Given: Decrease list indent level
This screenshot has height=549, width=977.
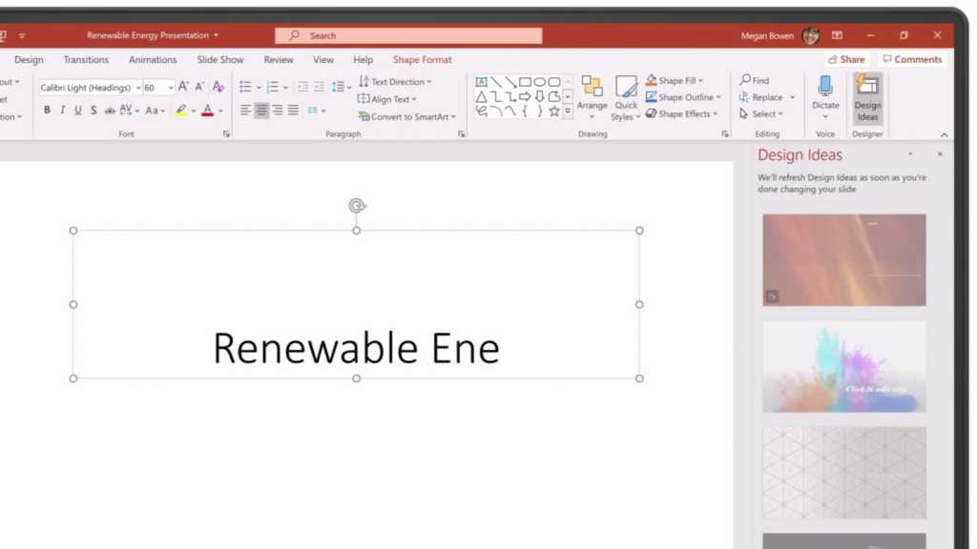Looking at the screenshot, I should 302,87.
